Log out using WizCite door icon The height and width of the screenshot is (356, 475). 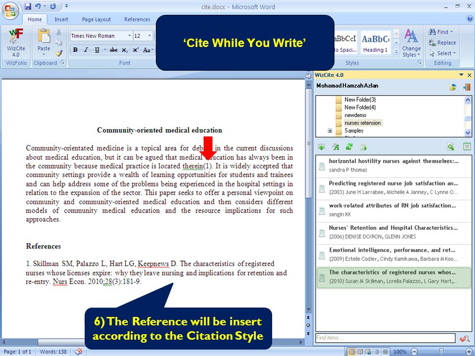coord(467,87)
